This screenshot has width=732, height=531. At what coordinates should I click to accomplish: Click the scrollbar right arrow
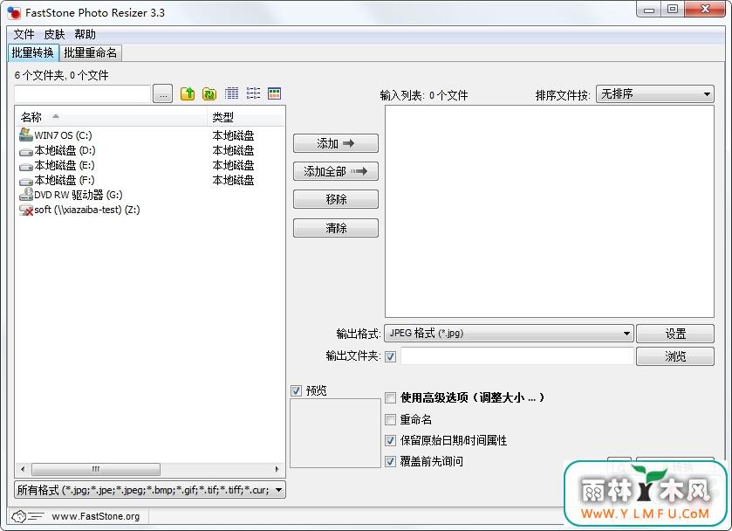pyautogui.click(x=277, y=469)
